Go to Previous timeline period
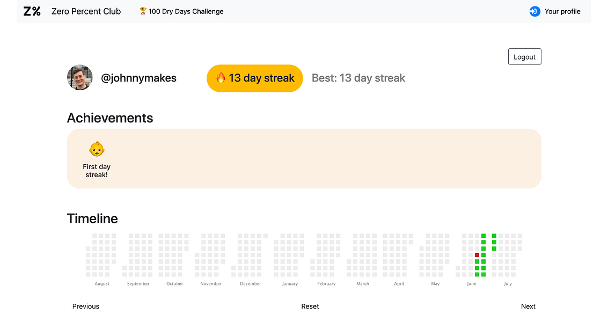The image size is (608, 322). 86,306
